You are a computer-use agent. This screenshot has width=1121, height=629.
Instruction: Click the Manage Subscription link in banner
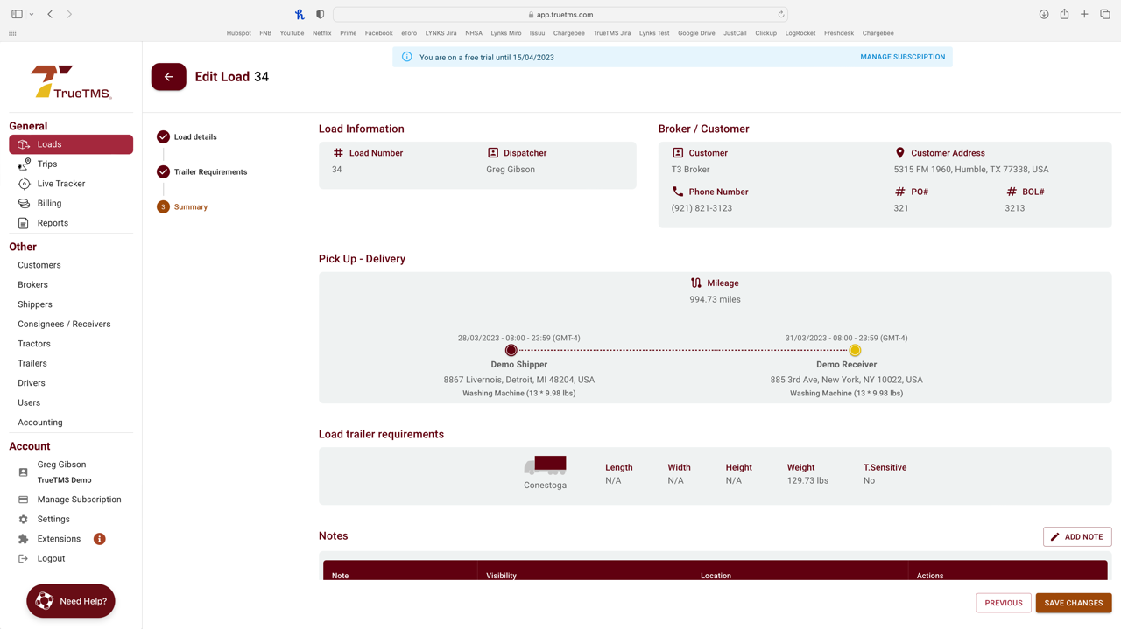[902, 57]
